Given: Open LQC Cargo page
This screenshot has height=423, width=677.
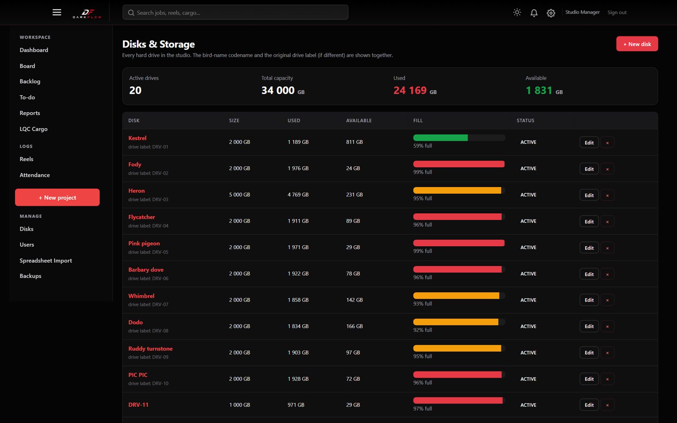Looking at the screenshot, I should 33,129.
